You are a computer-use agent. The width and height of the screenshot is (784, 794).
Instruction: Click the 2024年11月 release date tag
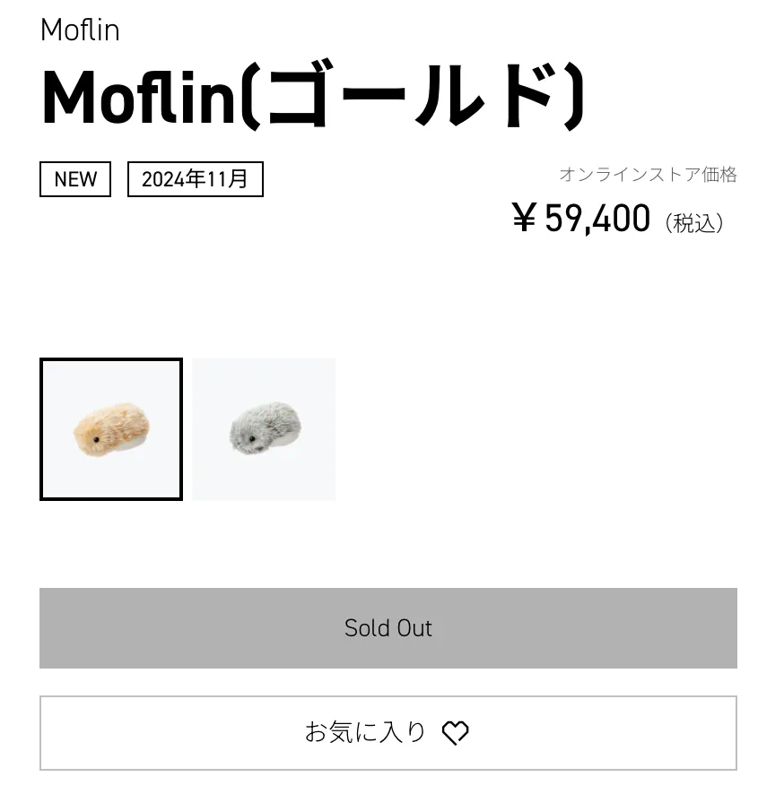[x=195, y=179]
